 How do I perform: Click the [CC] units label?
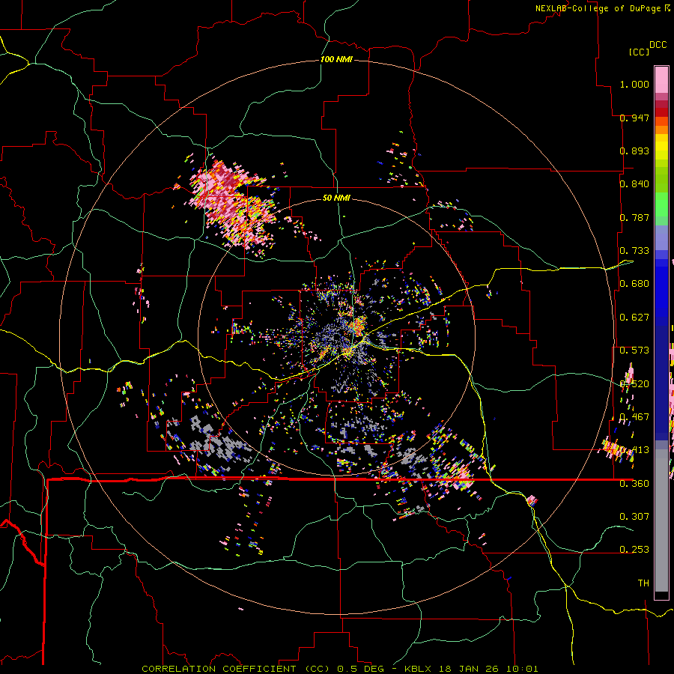(639, 52)
